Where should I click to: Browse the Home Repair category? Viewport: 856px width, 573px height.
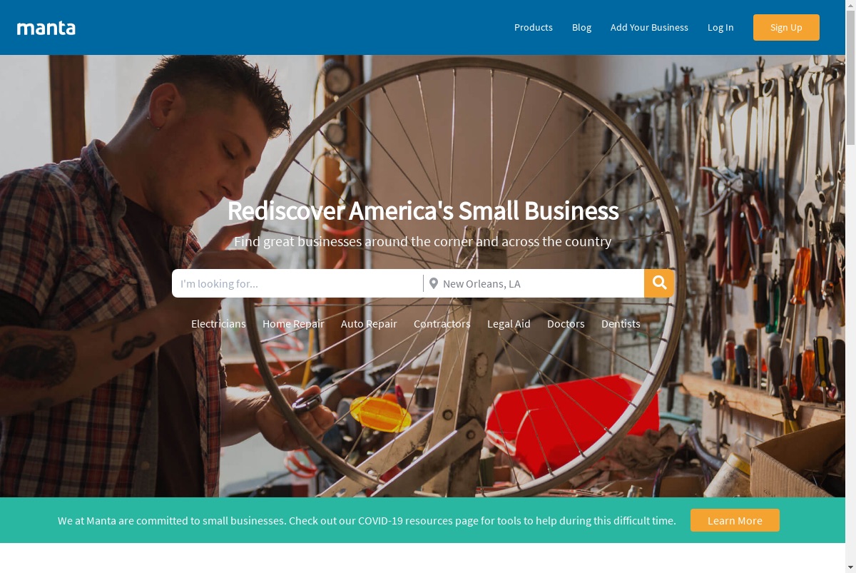point(293,324)
